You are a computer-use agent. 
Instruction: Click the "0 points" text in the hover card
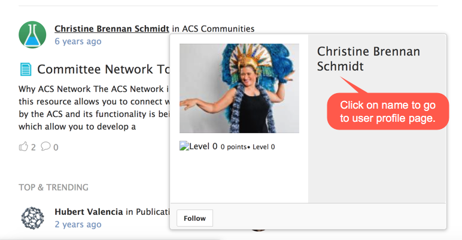click(233, 147)
